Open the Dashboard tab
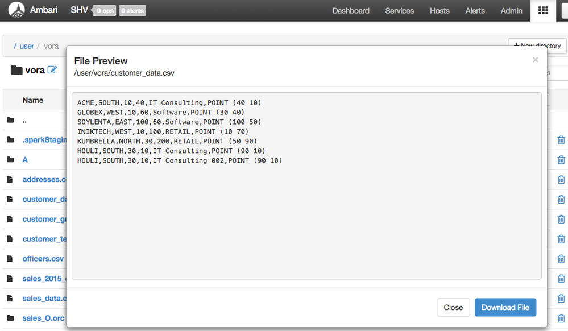The image size is (568, 331). pyautogui.click(x=351, y=11)
